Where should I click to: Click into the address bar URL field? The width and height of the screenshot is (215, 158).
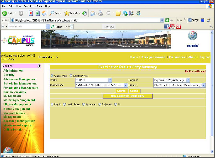87,20
